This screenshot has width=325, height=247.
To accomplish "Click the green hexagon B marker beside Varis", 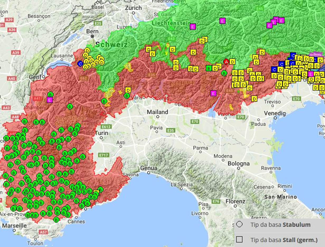I will coord(127,96).
